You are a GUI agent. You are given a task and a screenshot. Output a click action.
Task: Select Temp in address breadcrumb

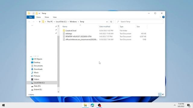(82, 22)
